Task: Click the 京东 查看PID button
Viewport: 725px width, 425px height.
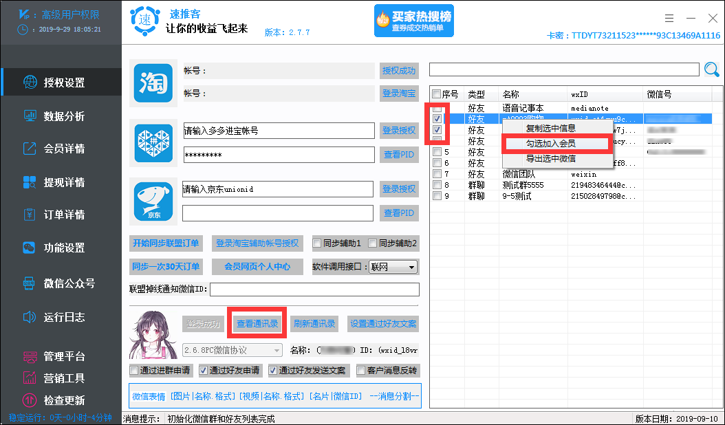Action: pyautogui.click(x=399, y=213)
